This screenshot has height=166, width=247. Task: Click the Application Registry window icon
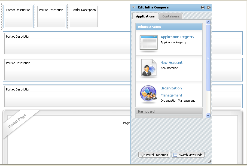[x=148, y=43]
